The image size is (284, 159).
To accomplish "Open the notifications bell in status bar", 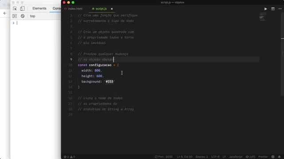I will pos(279,157).
